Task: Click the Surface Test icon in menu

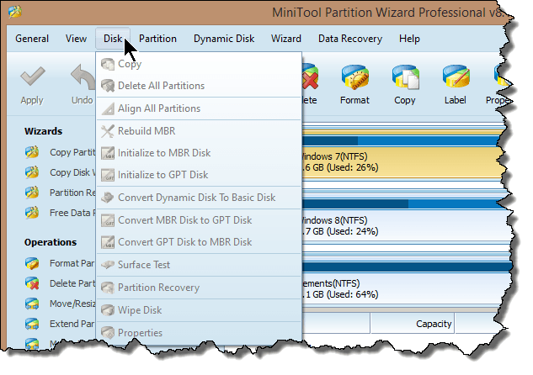Action: click(x=108, y=265)
